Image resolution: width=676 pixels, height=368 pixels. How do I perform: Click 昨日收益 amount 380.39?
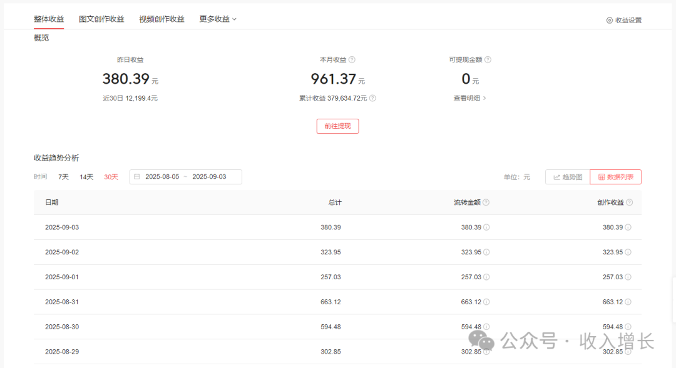(x=126, y=79)
